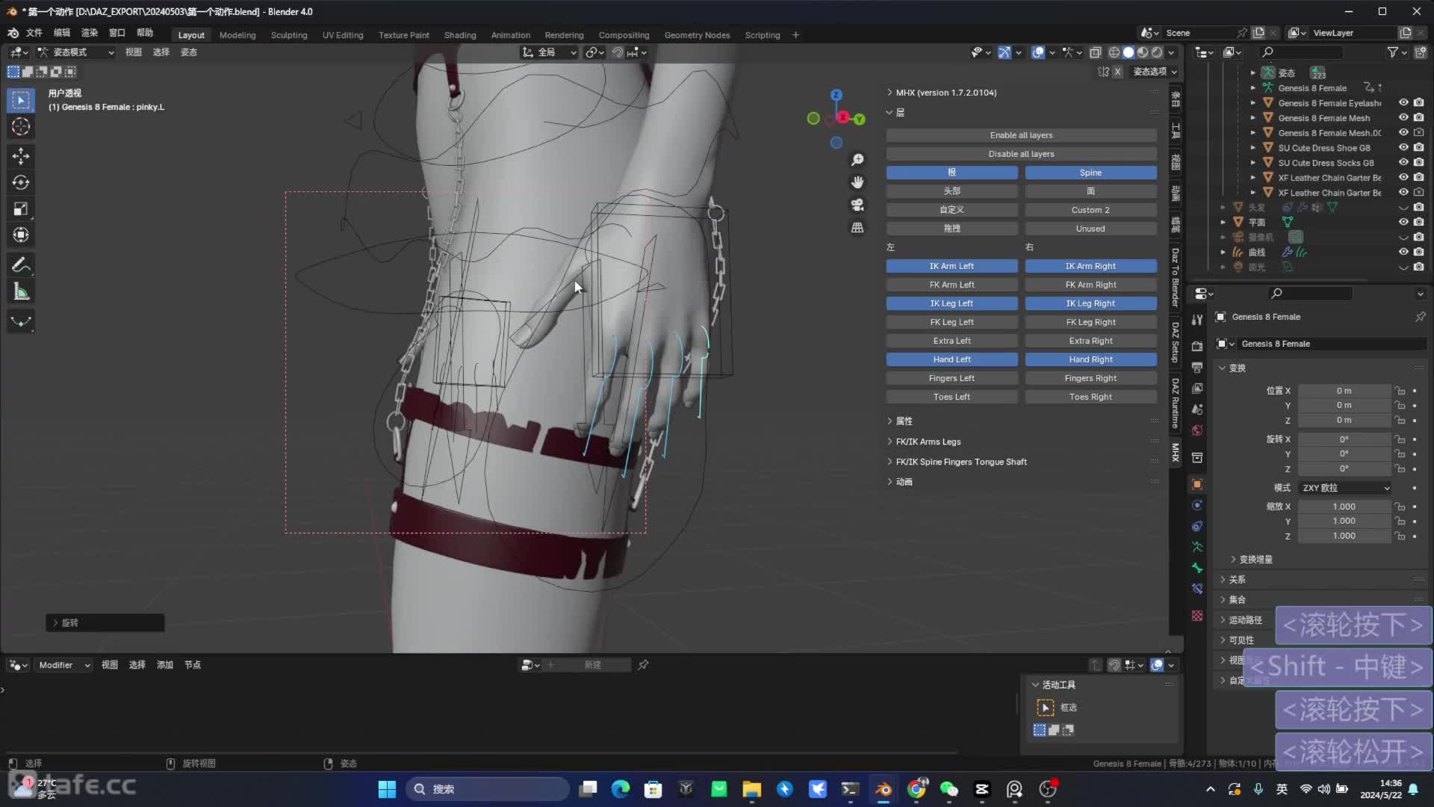Open the 渲染 (Render) menu
The image size is (1434, 807).
[x=90, y=33]
